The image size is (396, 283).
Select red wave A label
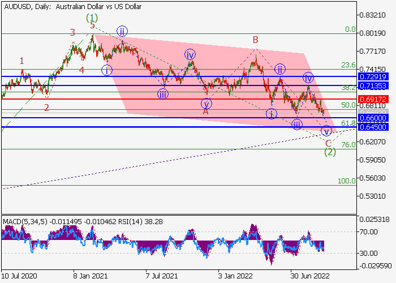206,112
